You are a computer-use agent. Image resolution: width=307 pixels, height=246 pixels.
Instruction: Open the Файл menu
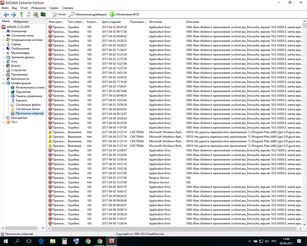pos(5,8)
